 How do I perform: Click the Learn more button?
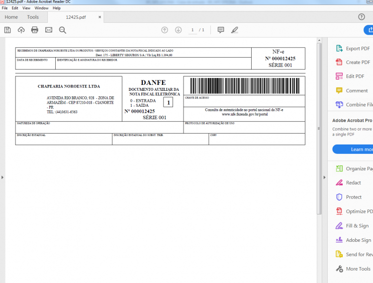[353, 149]
